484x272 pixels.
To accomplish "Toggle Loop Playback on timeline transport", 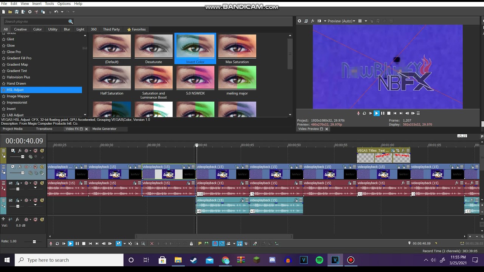I will click(57, 244).
